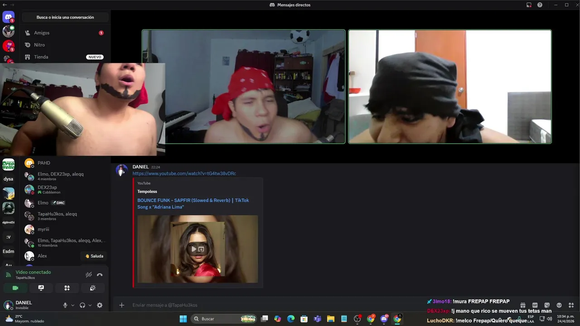Viewport: 580px width, 326px height.
Task: Disconnect the call with hang-up icon
Action: [100, 274]
